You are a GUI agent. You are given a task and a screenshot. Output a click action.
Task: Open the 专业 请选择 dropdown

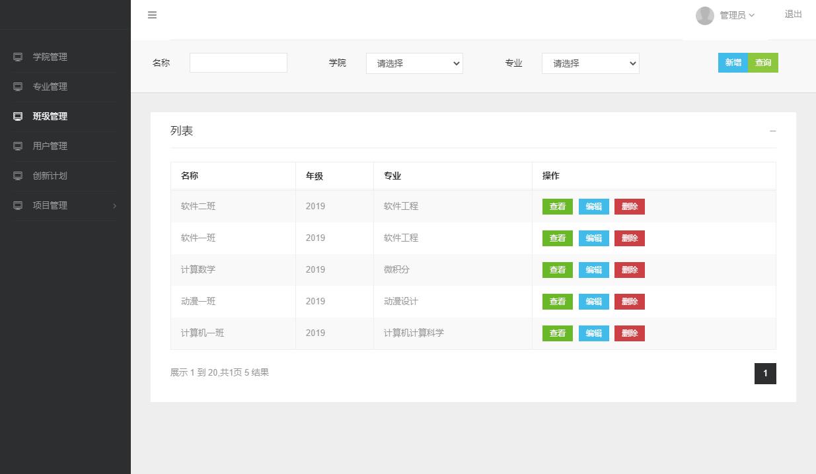(590, 63)
